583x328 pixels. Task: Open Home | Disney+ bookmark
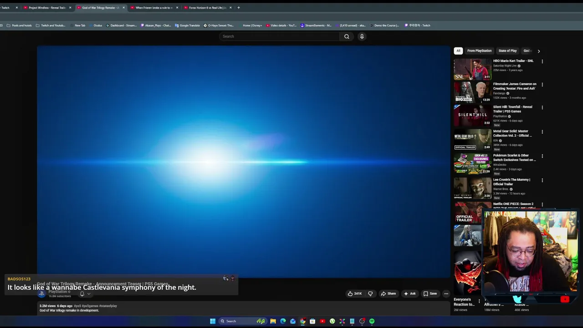point(250,26)
